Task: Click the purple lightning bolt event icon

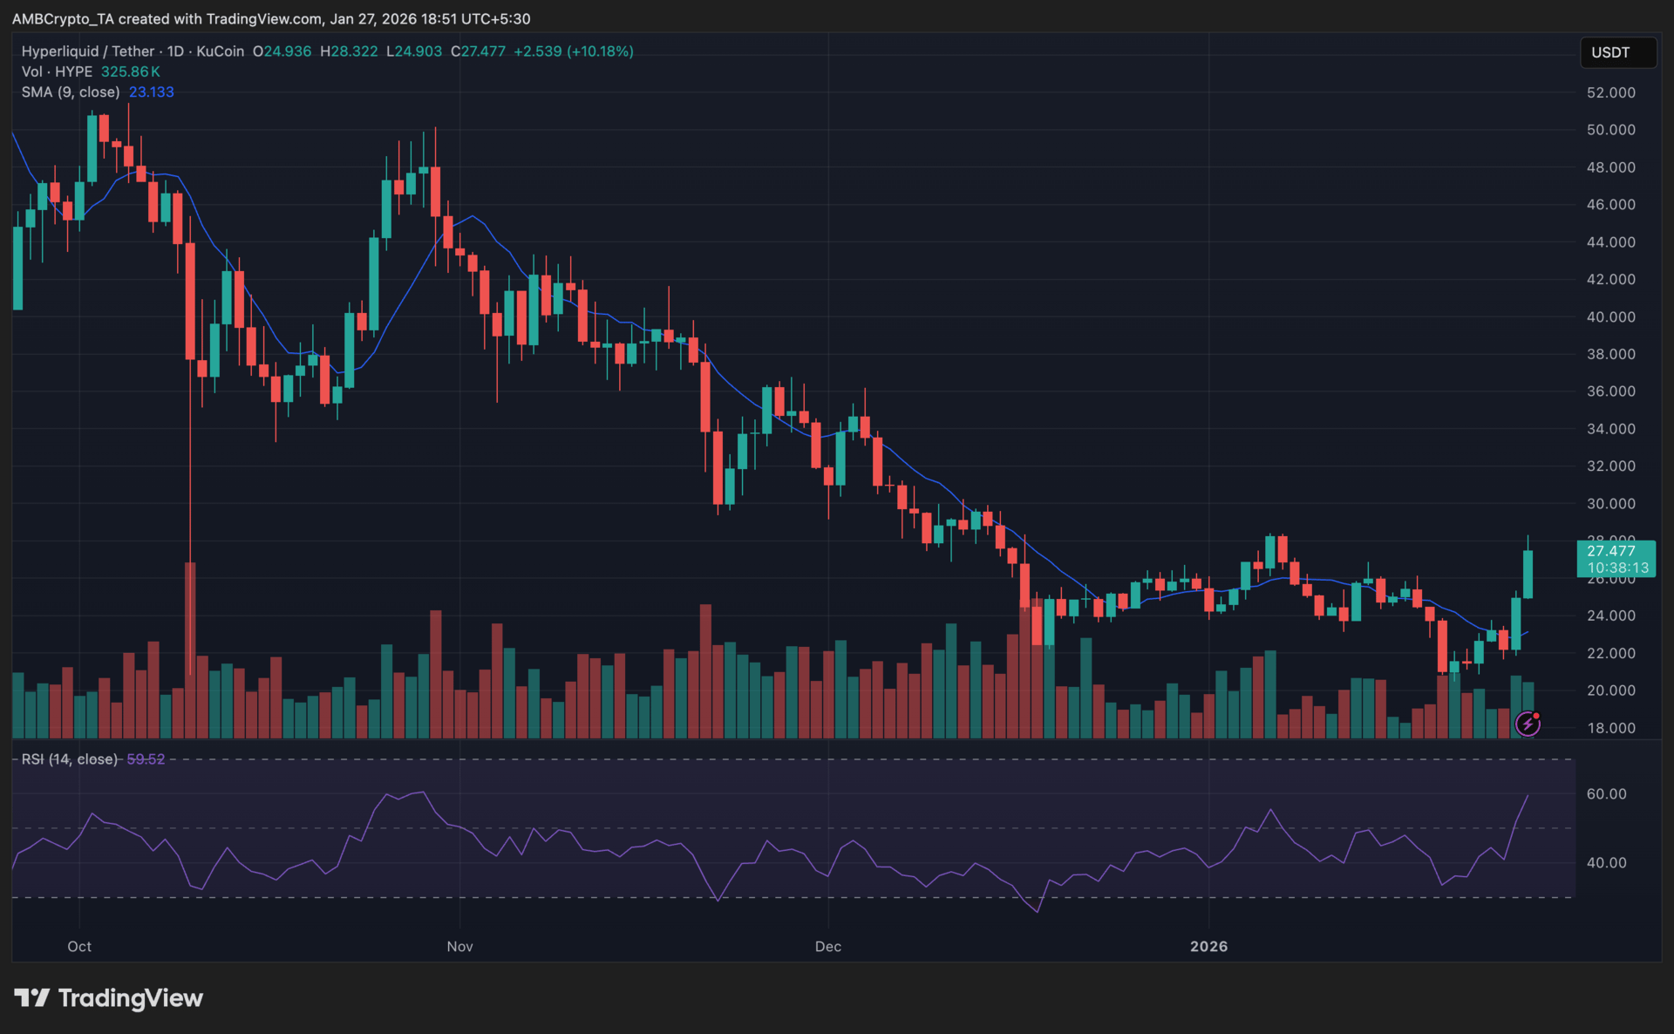Action: (1528, 724)
